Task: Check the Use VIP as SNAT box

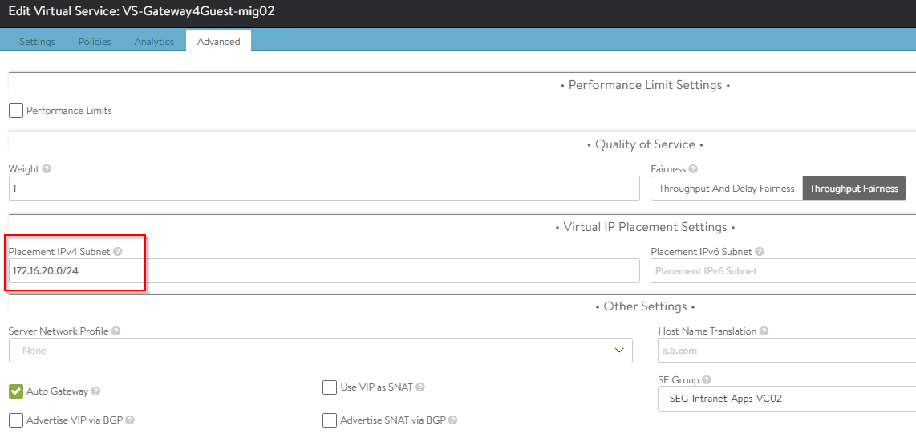Action: point(330,387)
